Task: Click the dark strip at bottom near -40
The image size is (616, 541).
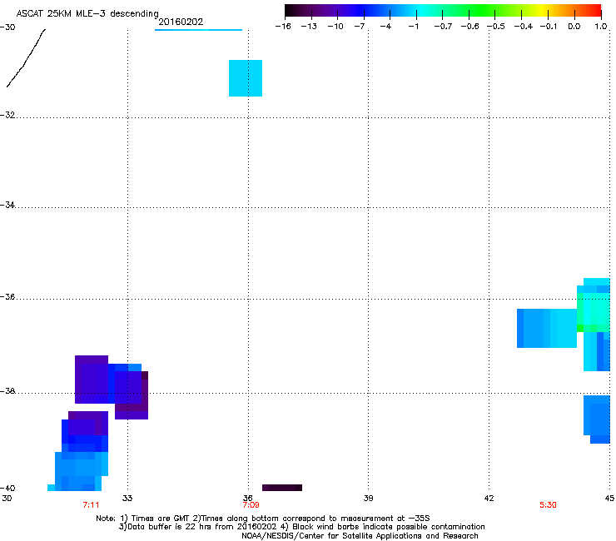Action: (282, 488)
